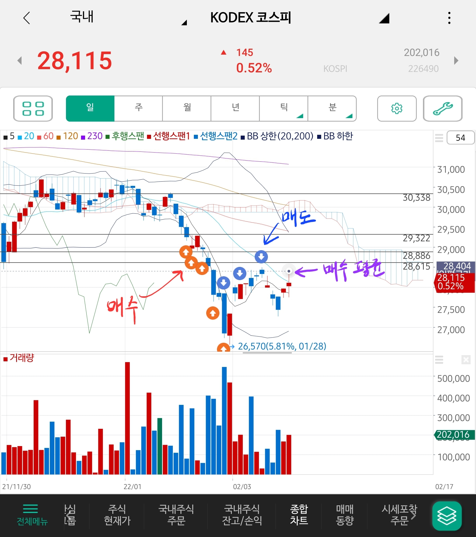Toggle the 선행스팬2 legend item
Image resolution: width=476 pixels, height=537 pixels.
(x=216, y=136)
